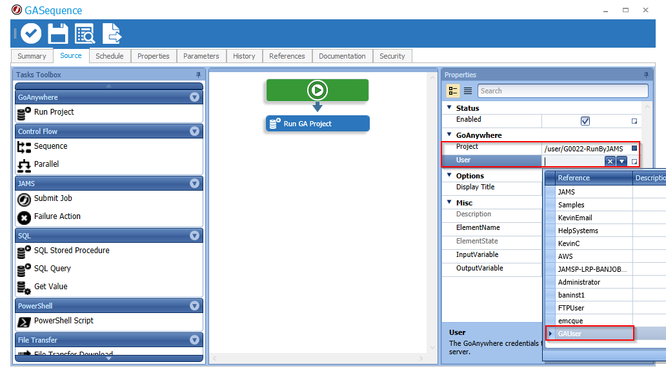Collapse the PowerShell toolbox group

pos(194,306)
